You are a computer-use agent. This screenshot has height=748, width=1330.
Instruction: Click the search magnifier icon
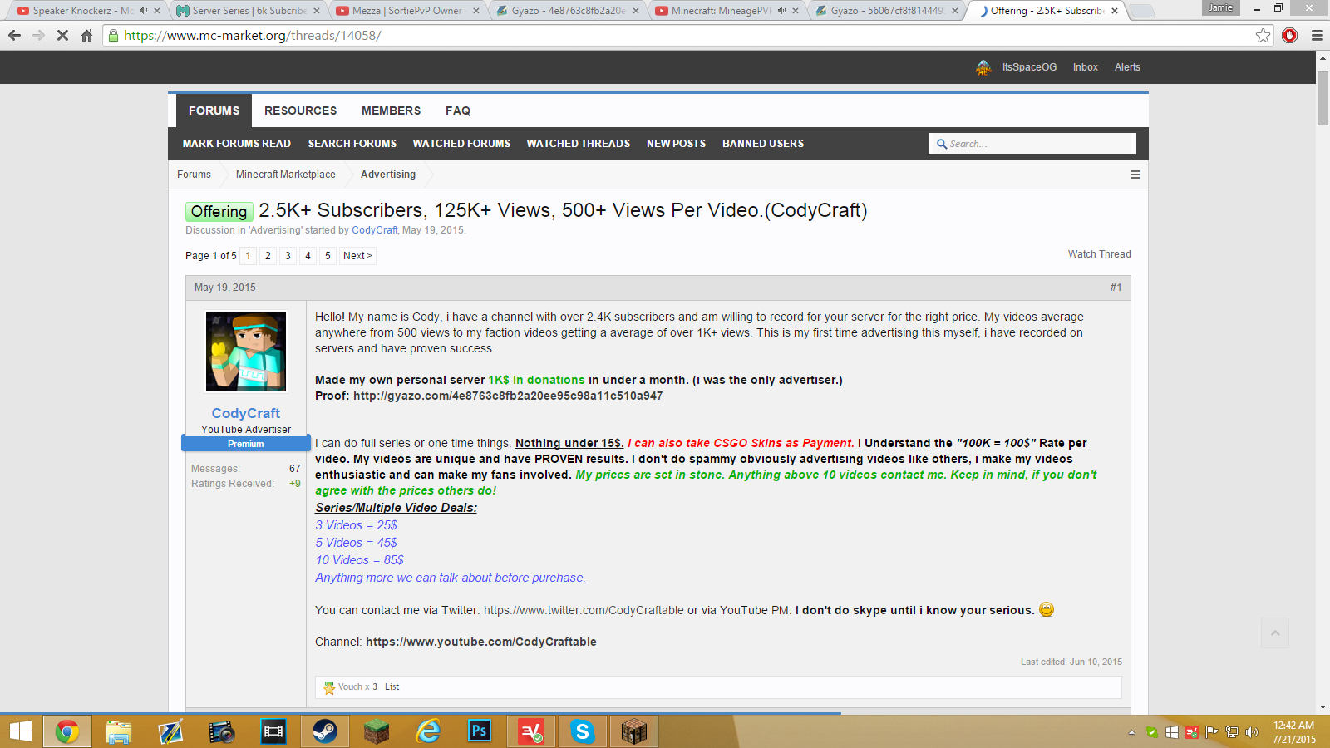tap(942, 144)
